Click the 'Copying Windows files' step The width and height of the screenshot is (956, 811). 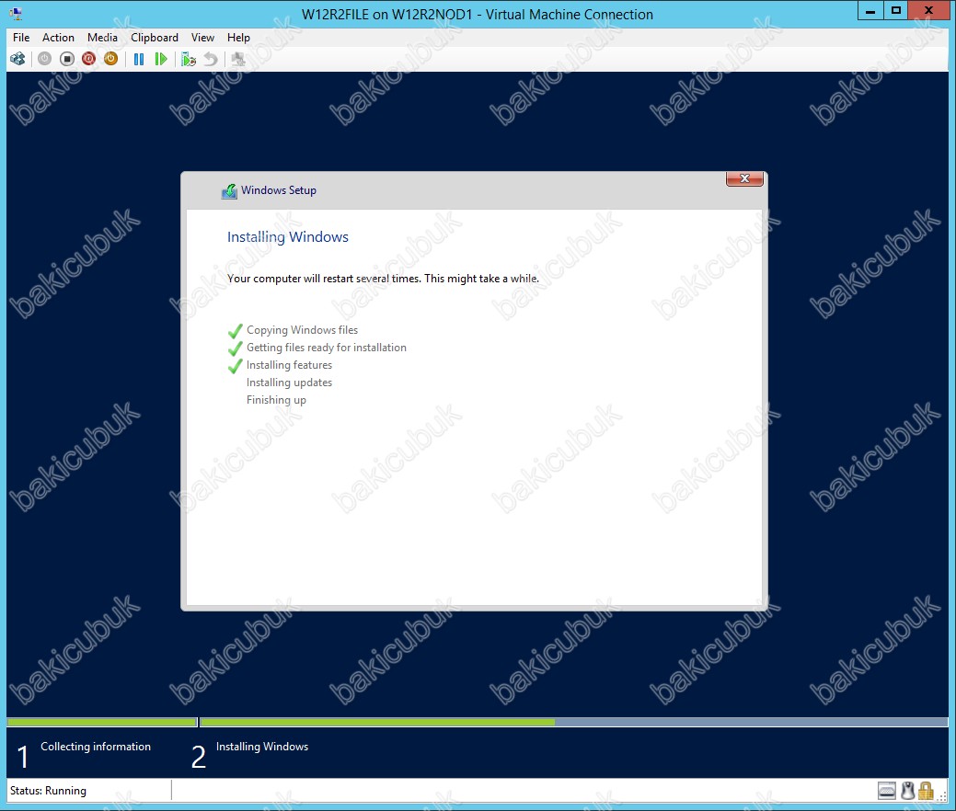[x=302, y=330]
